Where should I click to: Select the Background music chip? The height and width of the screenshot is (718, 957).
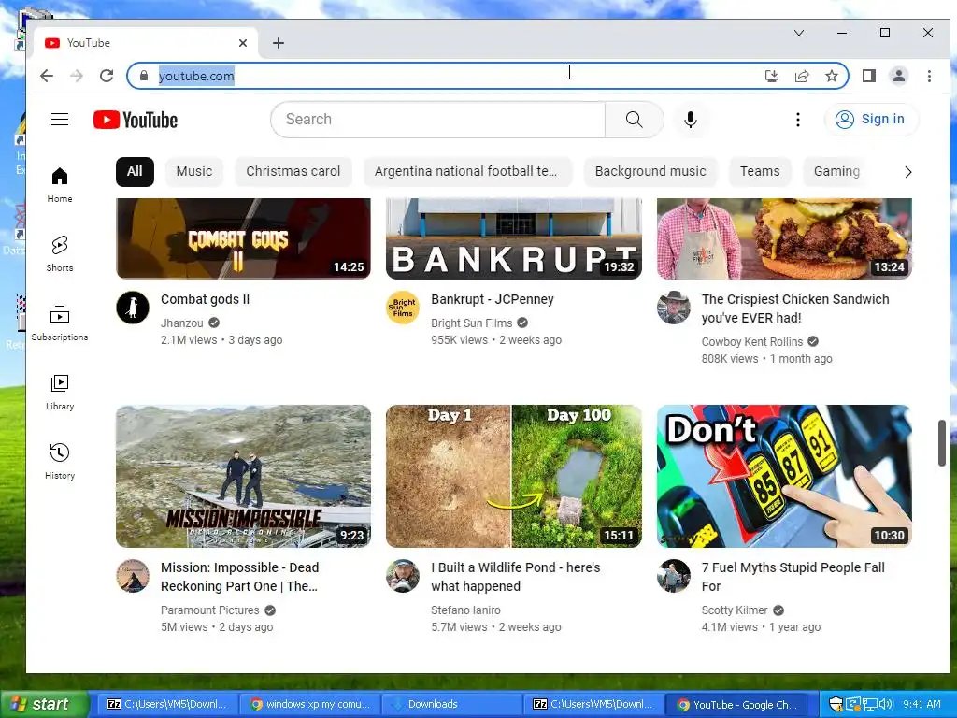pyautogui.click(x=650, y=172)
